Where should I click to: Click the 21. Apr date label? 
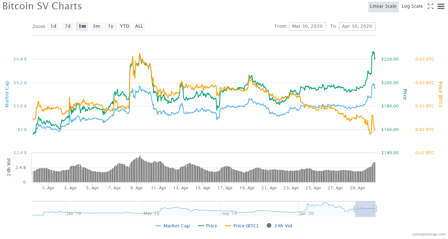click(269, 188)
